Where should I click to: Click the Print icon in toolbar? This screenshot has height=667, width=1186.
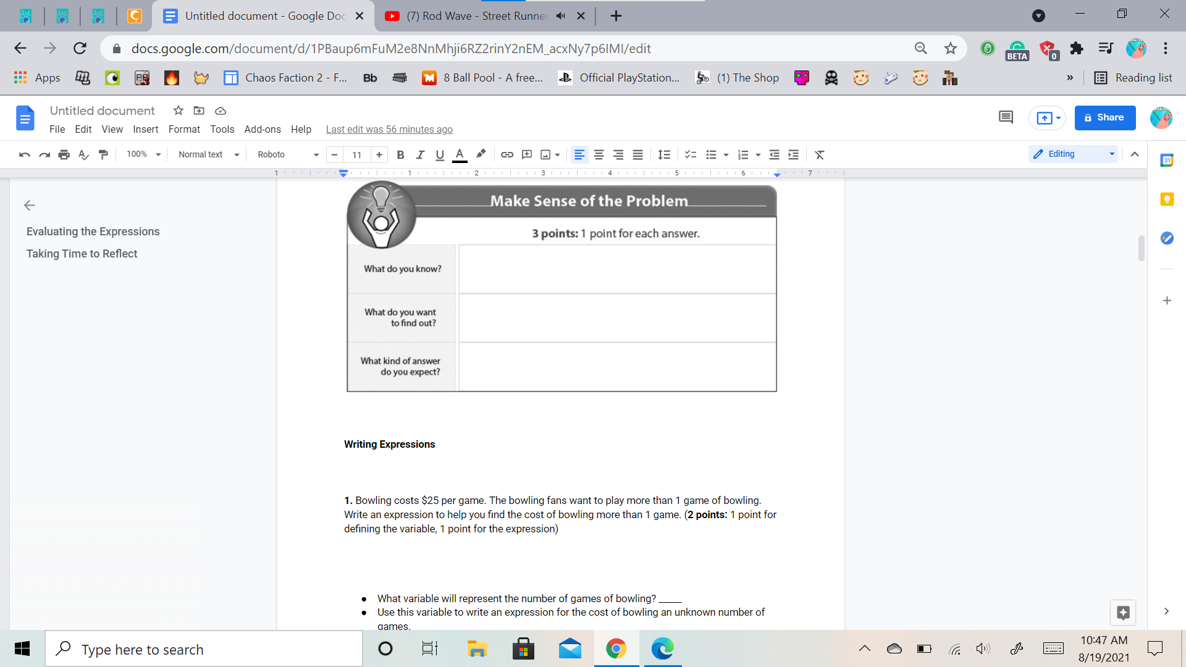coord(64,154)
